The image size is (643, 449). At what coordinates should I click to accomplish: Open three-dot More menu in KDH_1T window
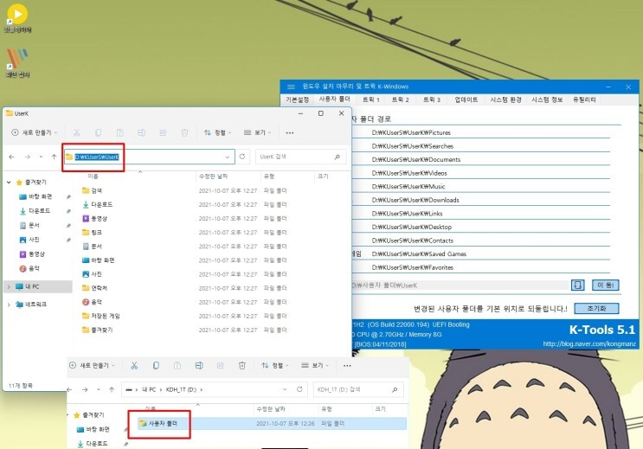(347, 366)
